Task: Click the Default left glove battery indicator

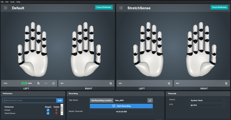Action: 24,83
